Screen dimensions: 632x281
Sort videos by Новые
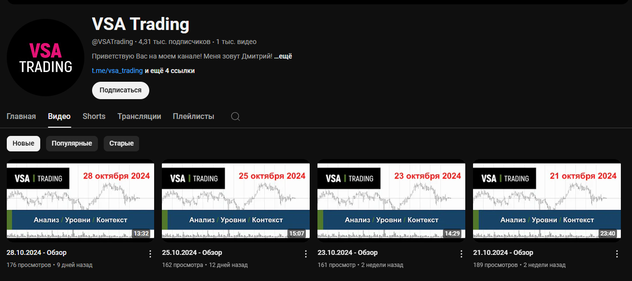click(x=23, y=144)
